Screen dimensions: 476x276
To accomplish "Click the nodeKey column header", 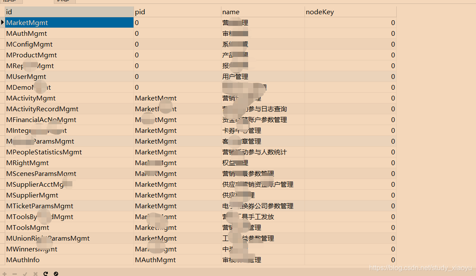I will [351, 12].
